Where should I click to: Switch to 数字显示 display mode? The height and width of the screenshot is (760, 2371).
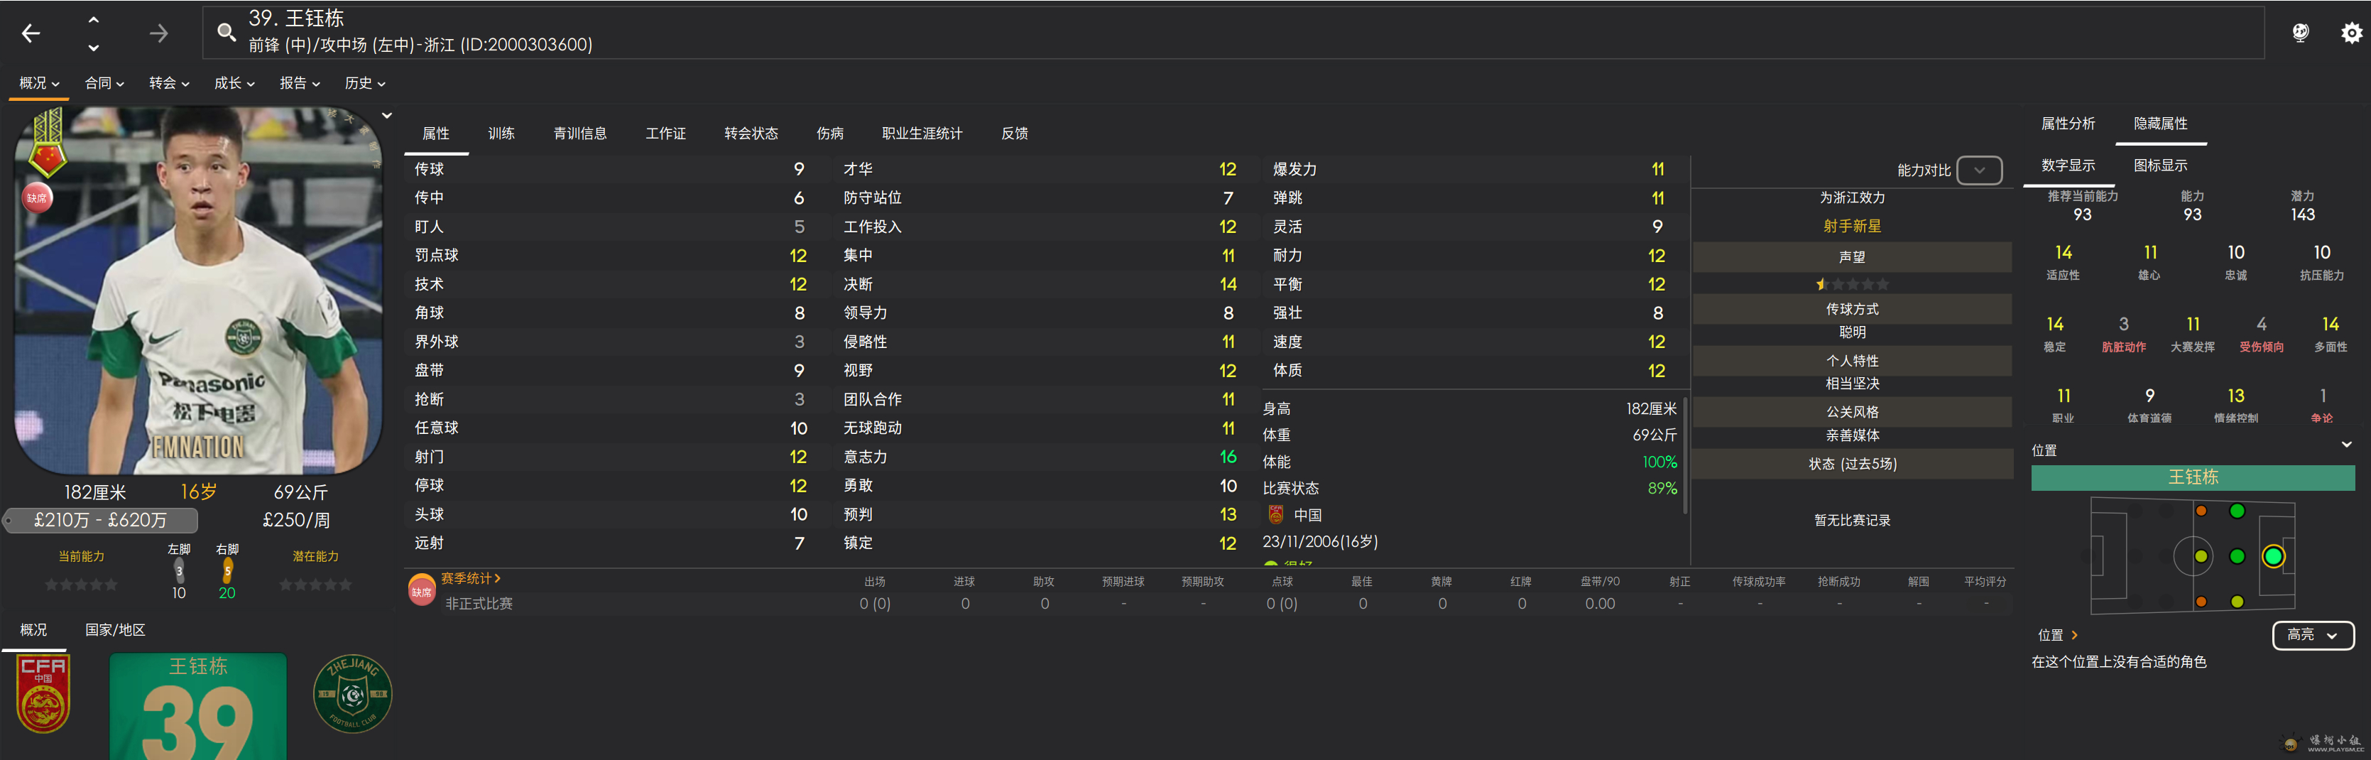[x=2067, y=165]
